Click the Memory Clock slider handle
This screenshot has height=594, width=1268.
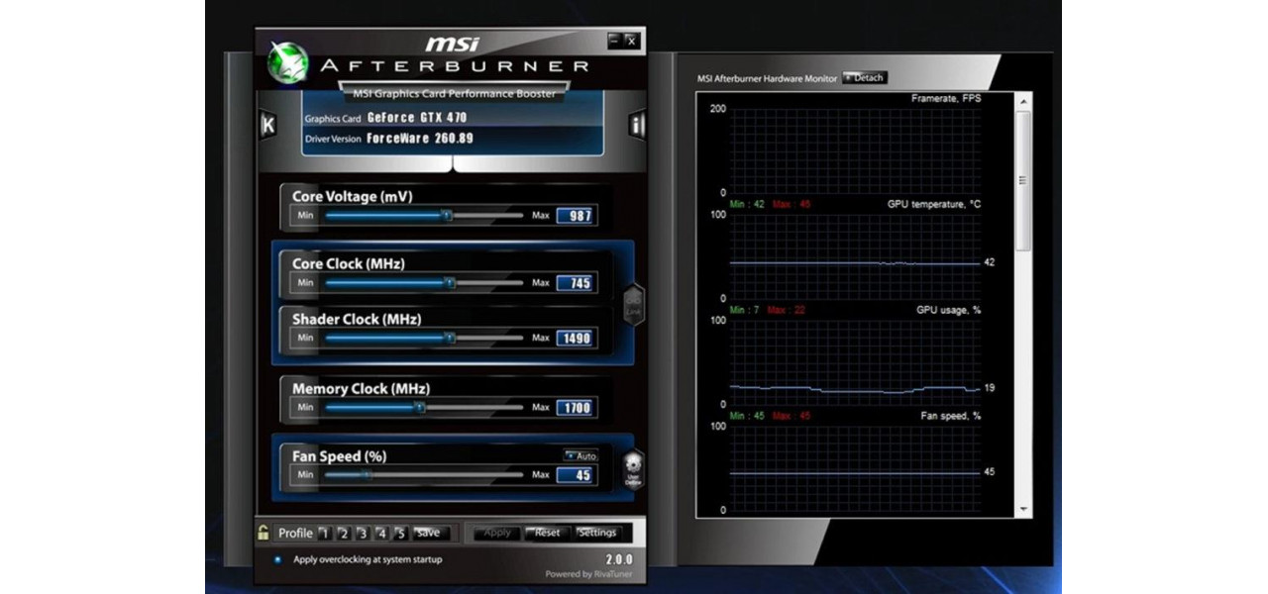click(x=420, y=407)
